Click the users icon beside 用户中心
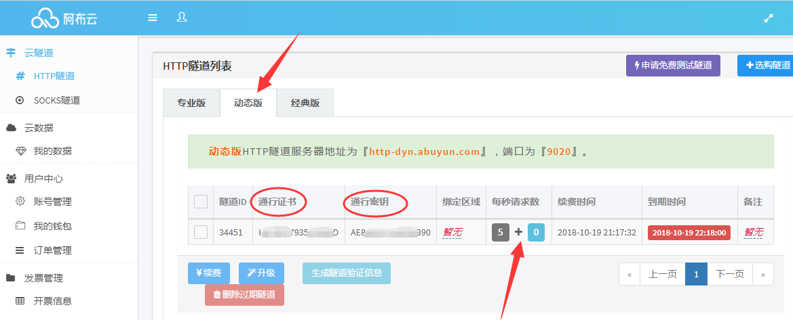Viewport: 793px width, 320px height. (x=11, y=178)
